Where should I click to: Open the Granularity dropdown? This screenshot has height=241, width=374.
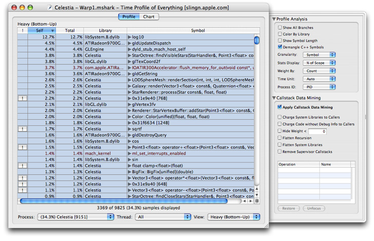tap(317, 54)
